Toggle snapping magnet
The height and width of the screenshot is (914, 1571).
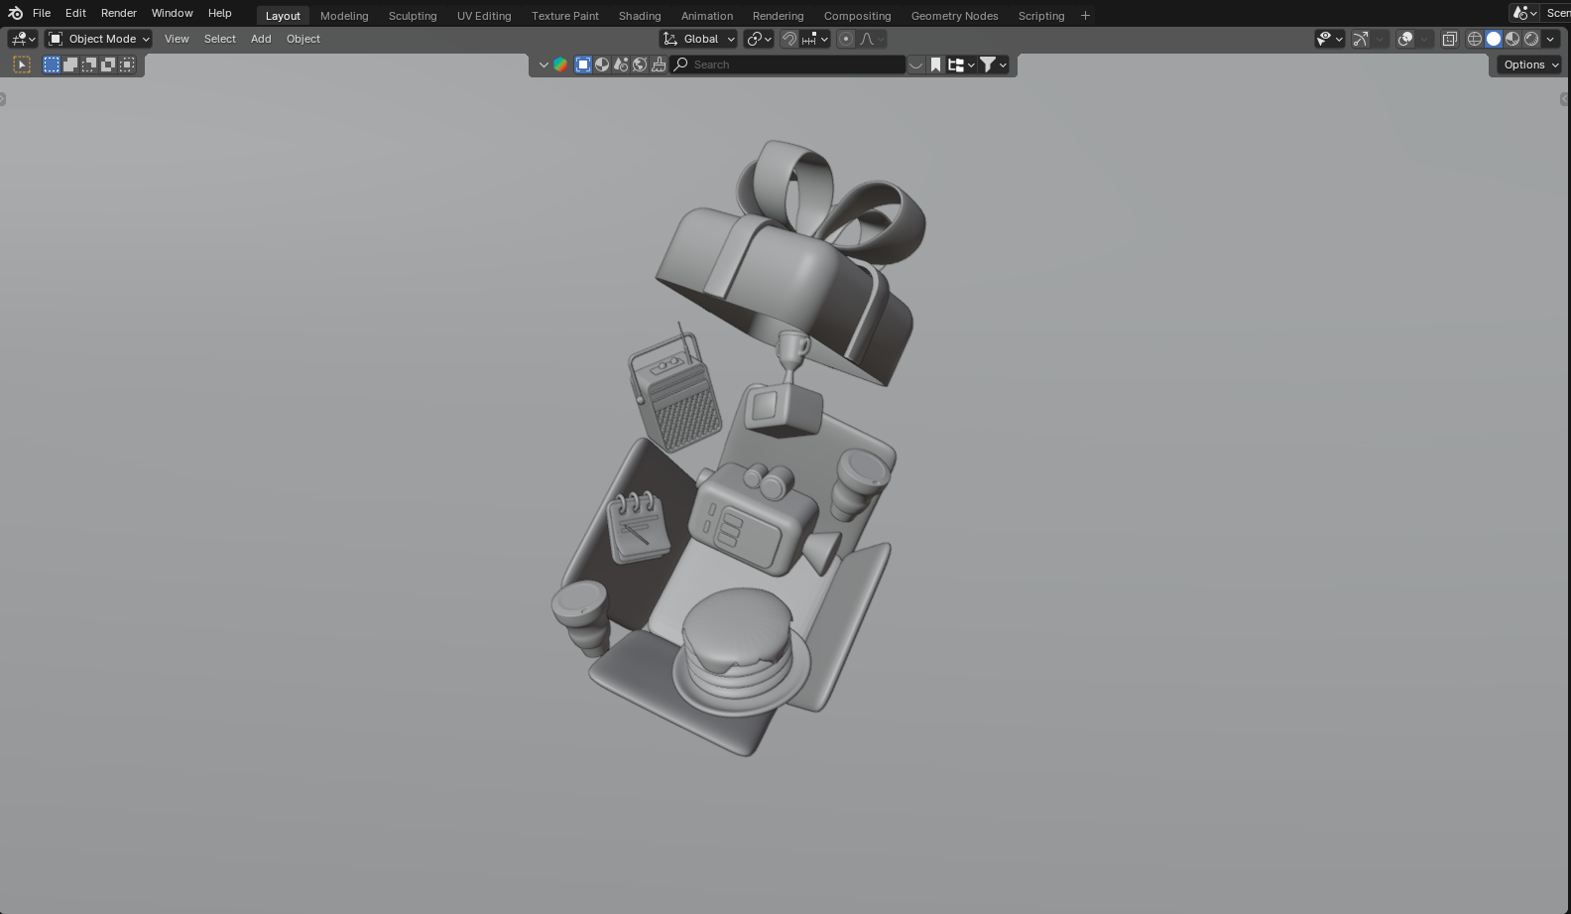[x=789, y=39]
